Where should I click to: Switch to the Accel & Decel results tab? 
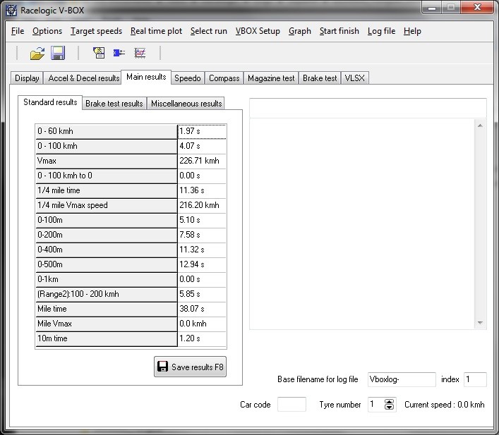click(83, 78)
